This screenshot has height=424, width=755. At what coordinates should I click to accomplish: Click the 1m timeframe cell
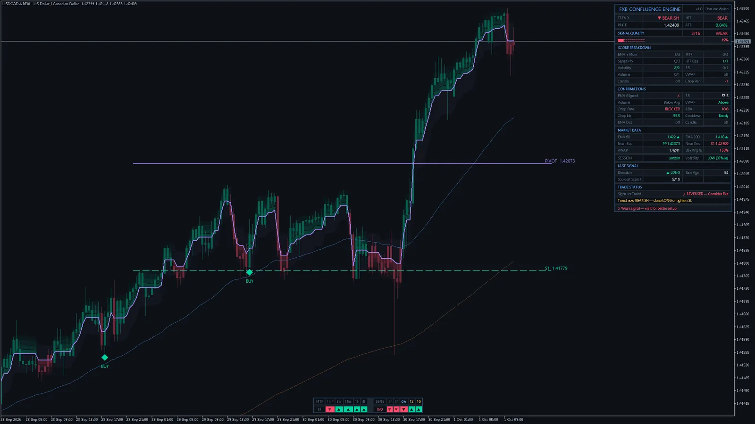tap(330, 401)
